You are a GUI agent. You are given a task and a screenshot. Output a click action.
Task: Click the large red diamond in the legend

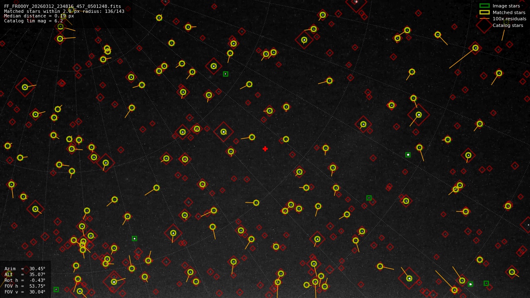tap(484, 25)
